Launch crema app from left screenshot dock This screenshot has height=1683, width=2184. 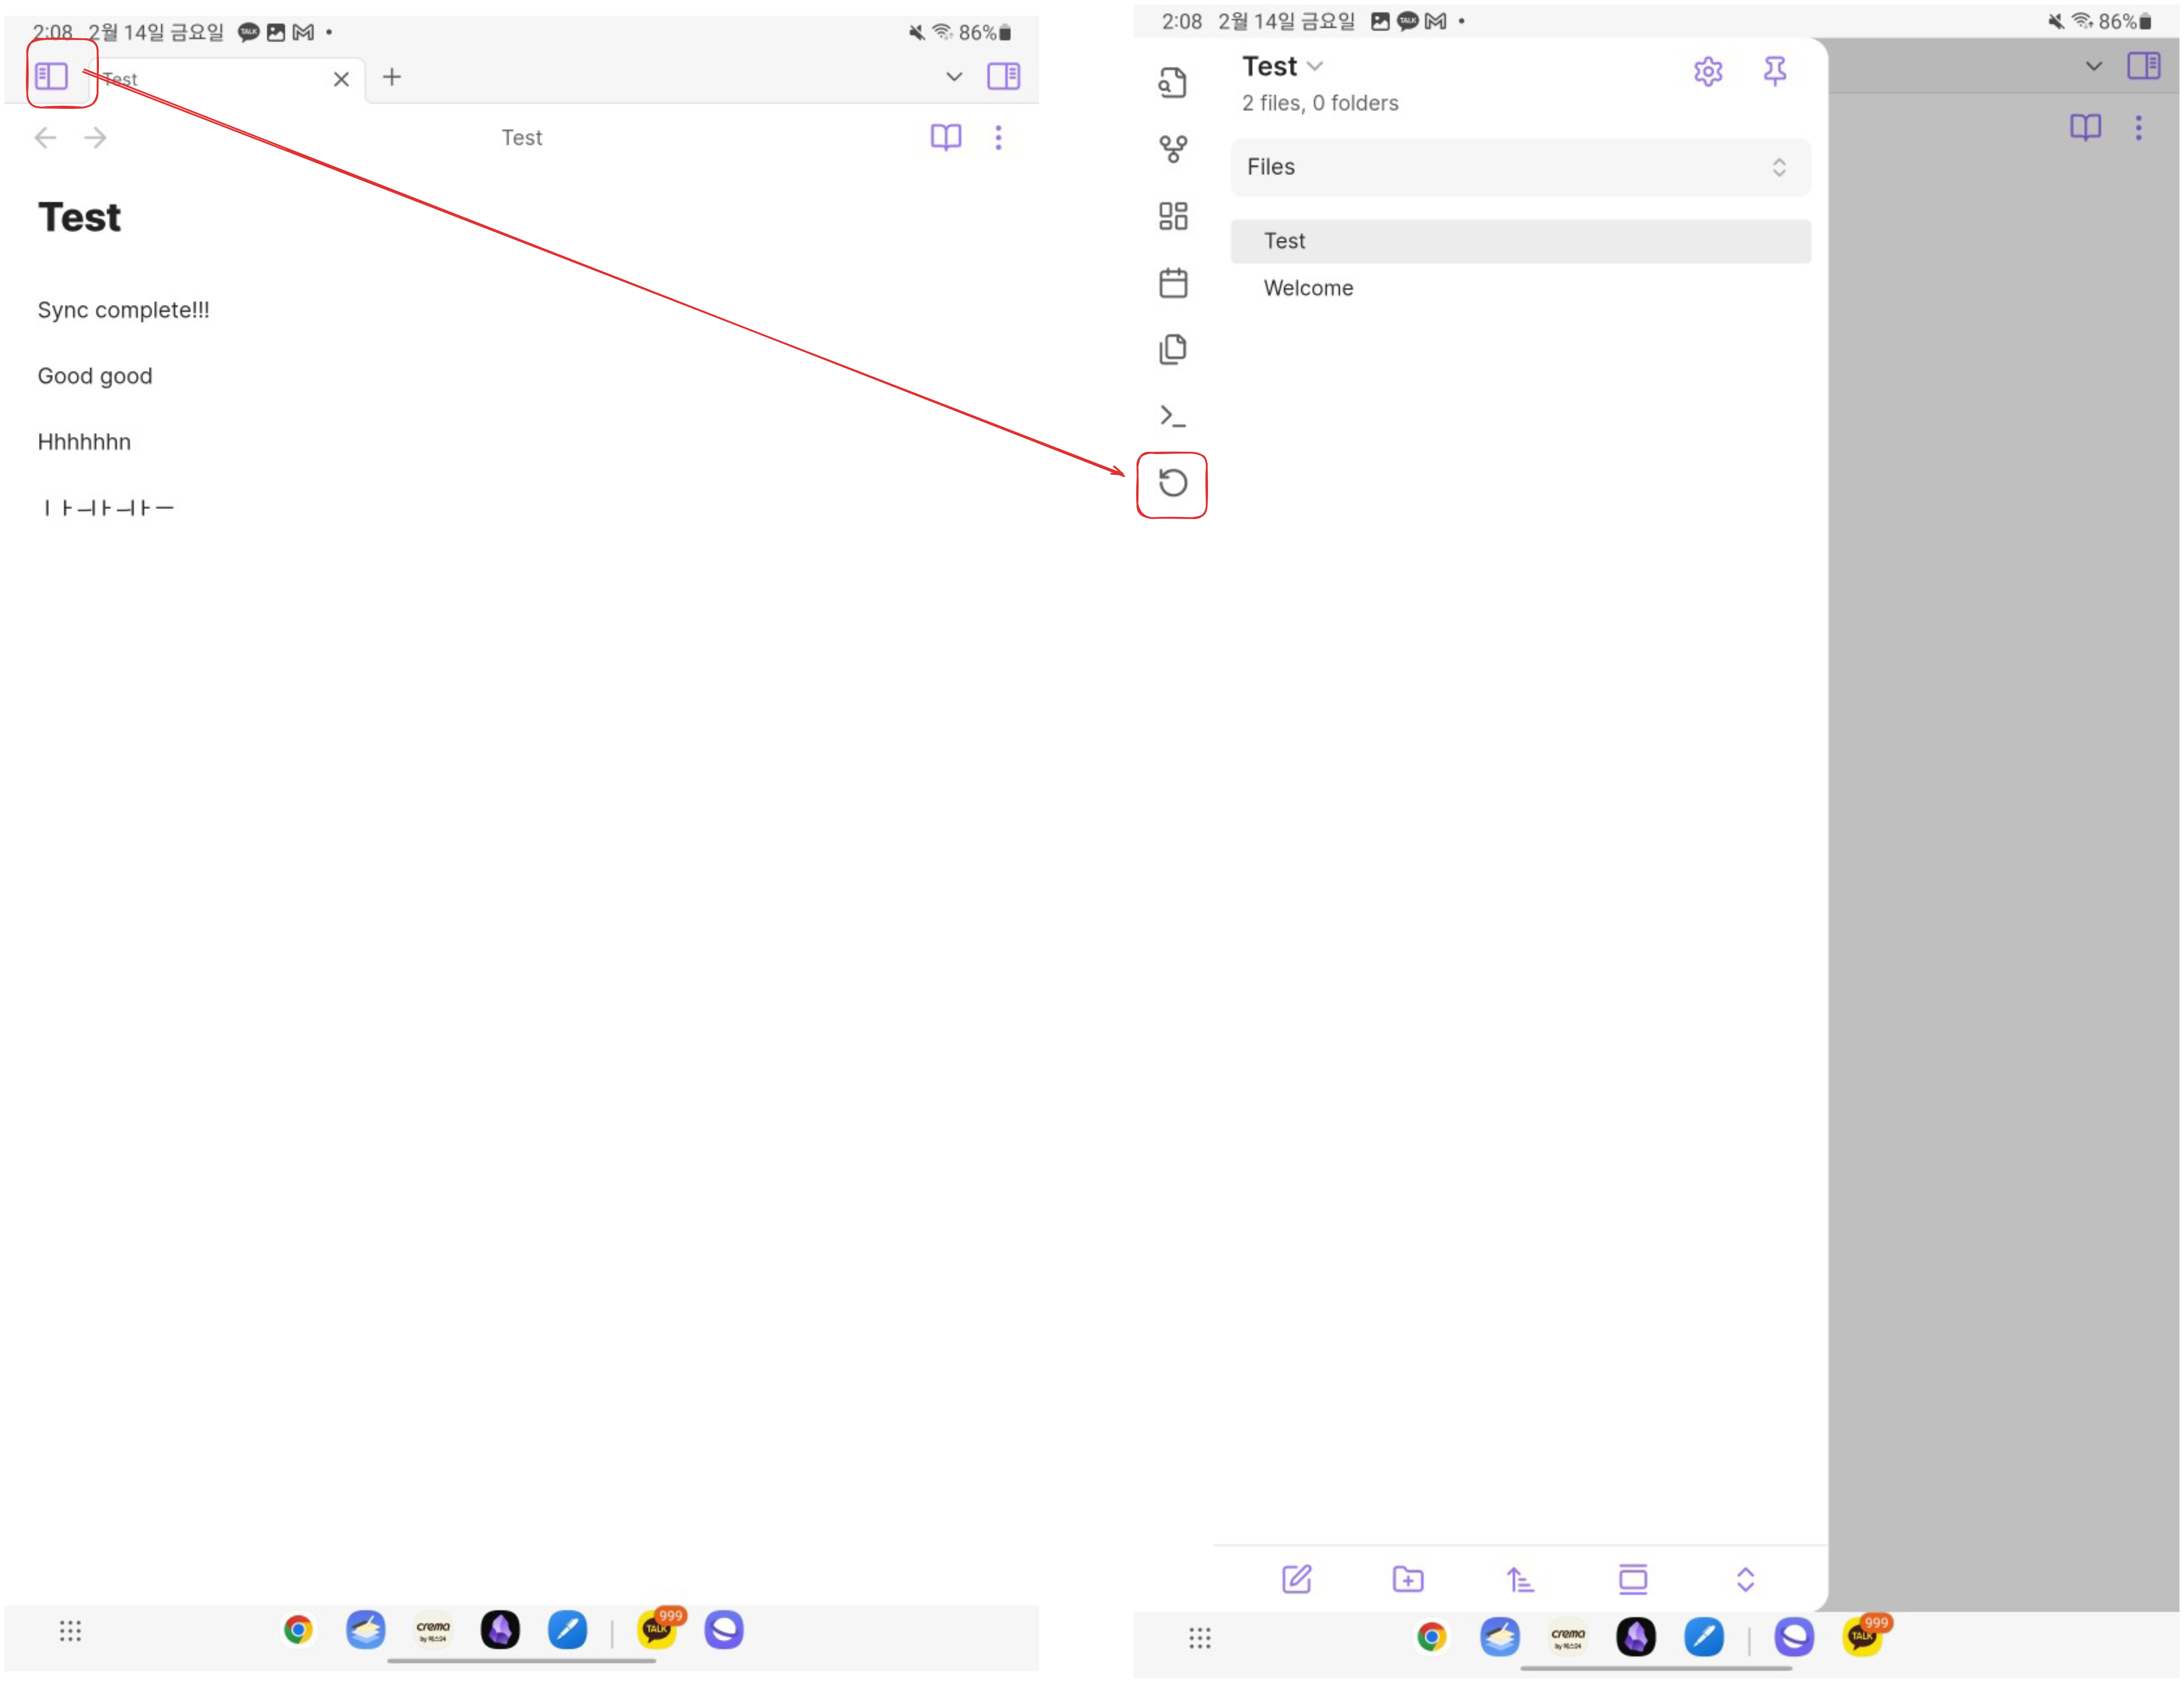click(x=433, y=1630)
